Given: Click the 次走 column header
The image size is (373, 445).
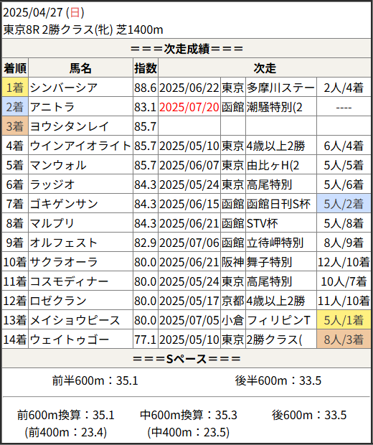Looking at the screenshot, I should pos(265,68).
